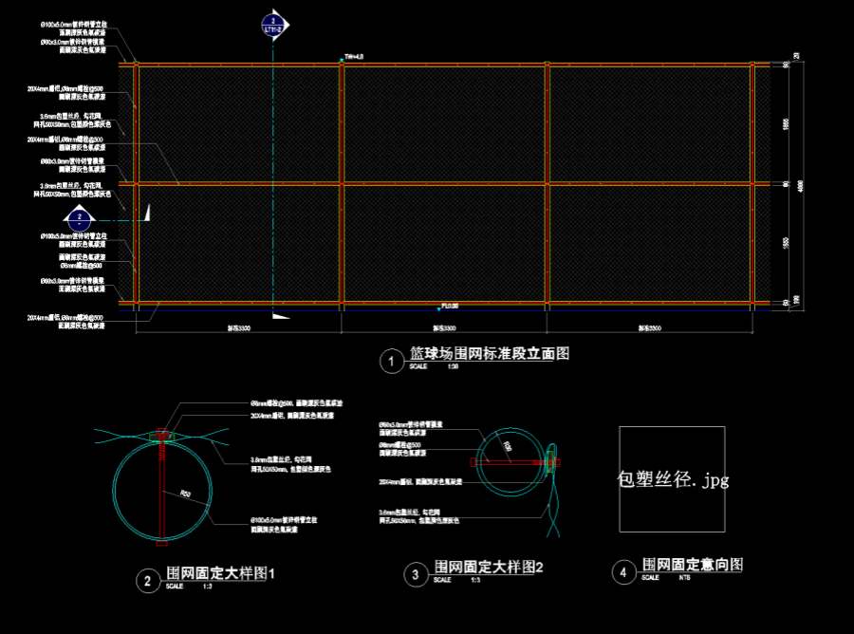Click the numbered circle 3 drawing tag

[x=415, y=574]
